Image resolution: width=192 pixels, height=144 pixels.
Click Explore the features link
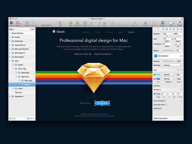point(103,54)
